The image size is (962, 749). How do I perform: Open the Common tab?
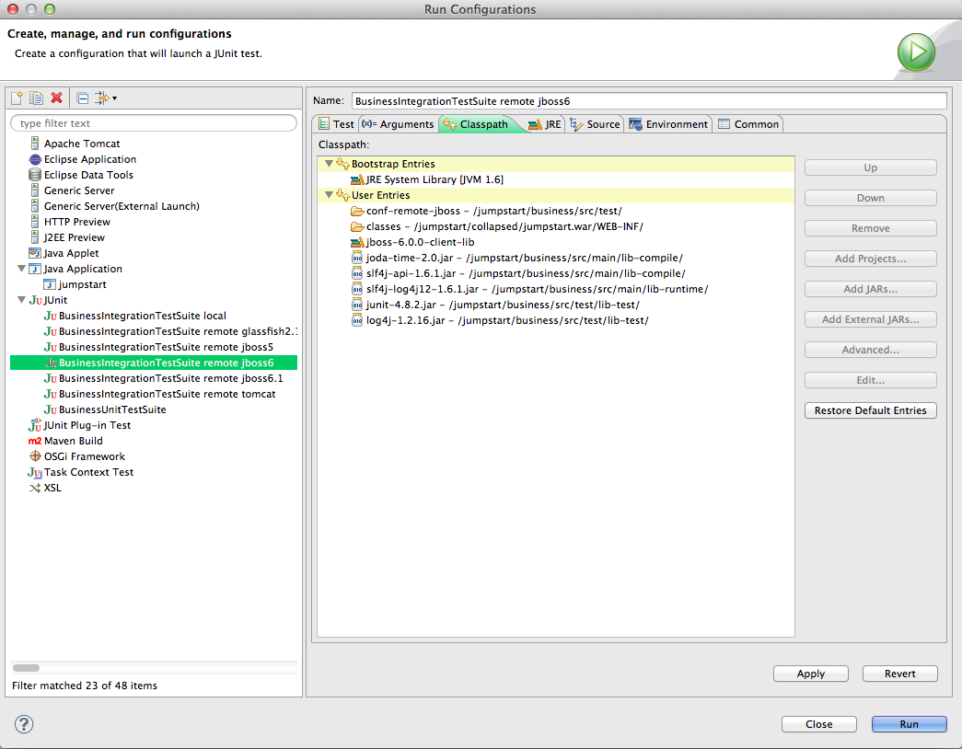coord(748,124)
